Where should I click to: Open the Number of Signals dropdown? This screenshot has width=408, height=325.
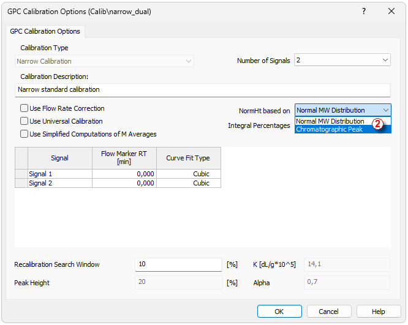click(x=342, y=60)
